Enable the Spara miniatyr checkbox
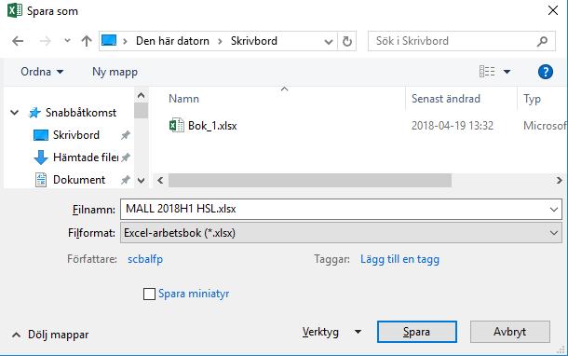 (x=149, y=294)
